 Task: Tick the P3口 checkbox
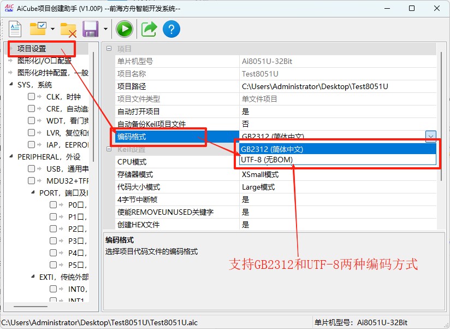53,240
